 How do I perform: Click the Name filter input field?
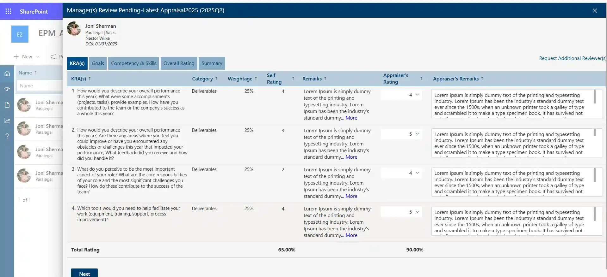(40, 86)
